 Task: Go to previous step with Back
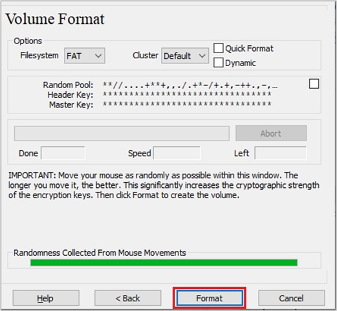tap(127, 298)
